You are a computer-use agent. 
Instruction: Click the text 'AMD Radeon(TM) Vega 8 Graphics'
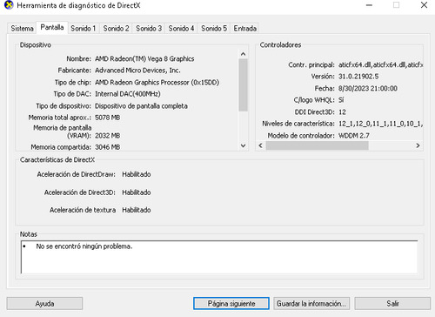pyautogui.click(x=144, y=59)
